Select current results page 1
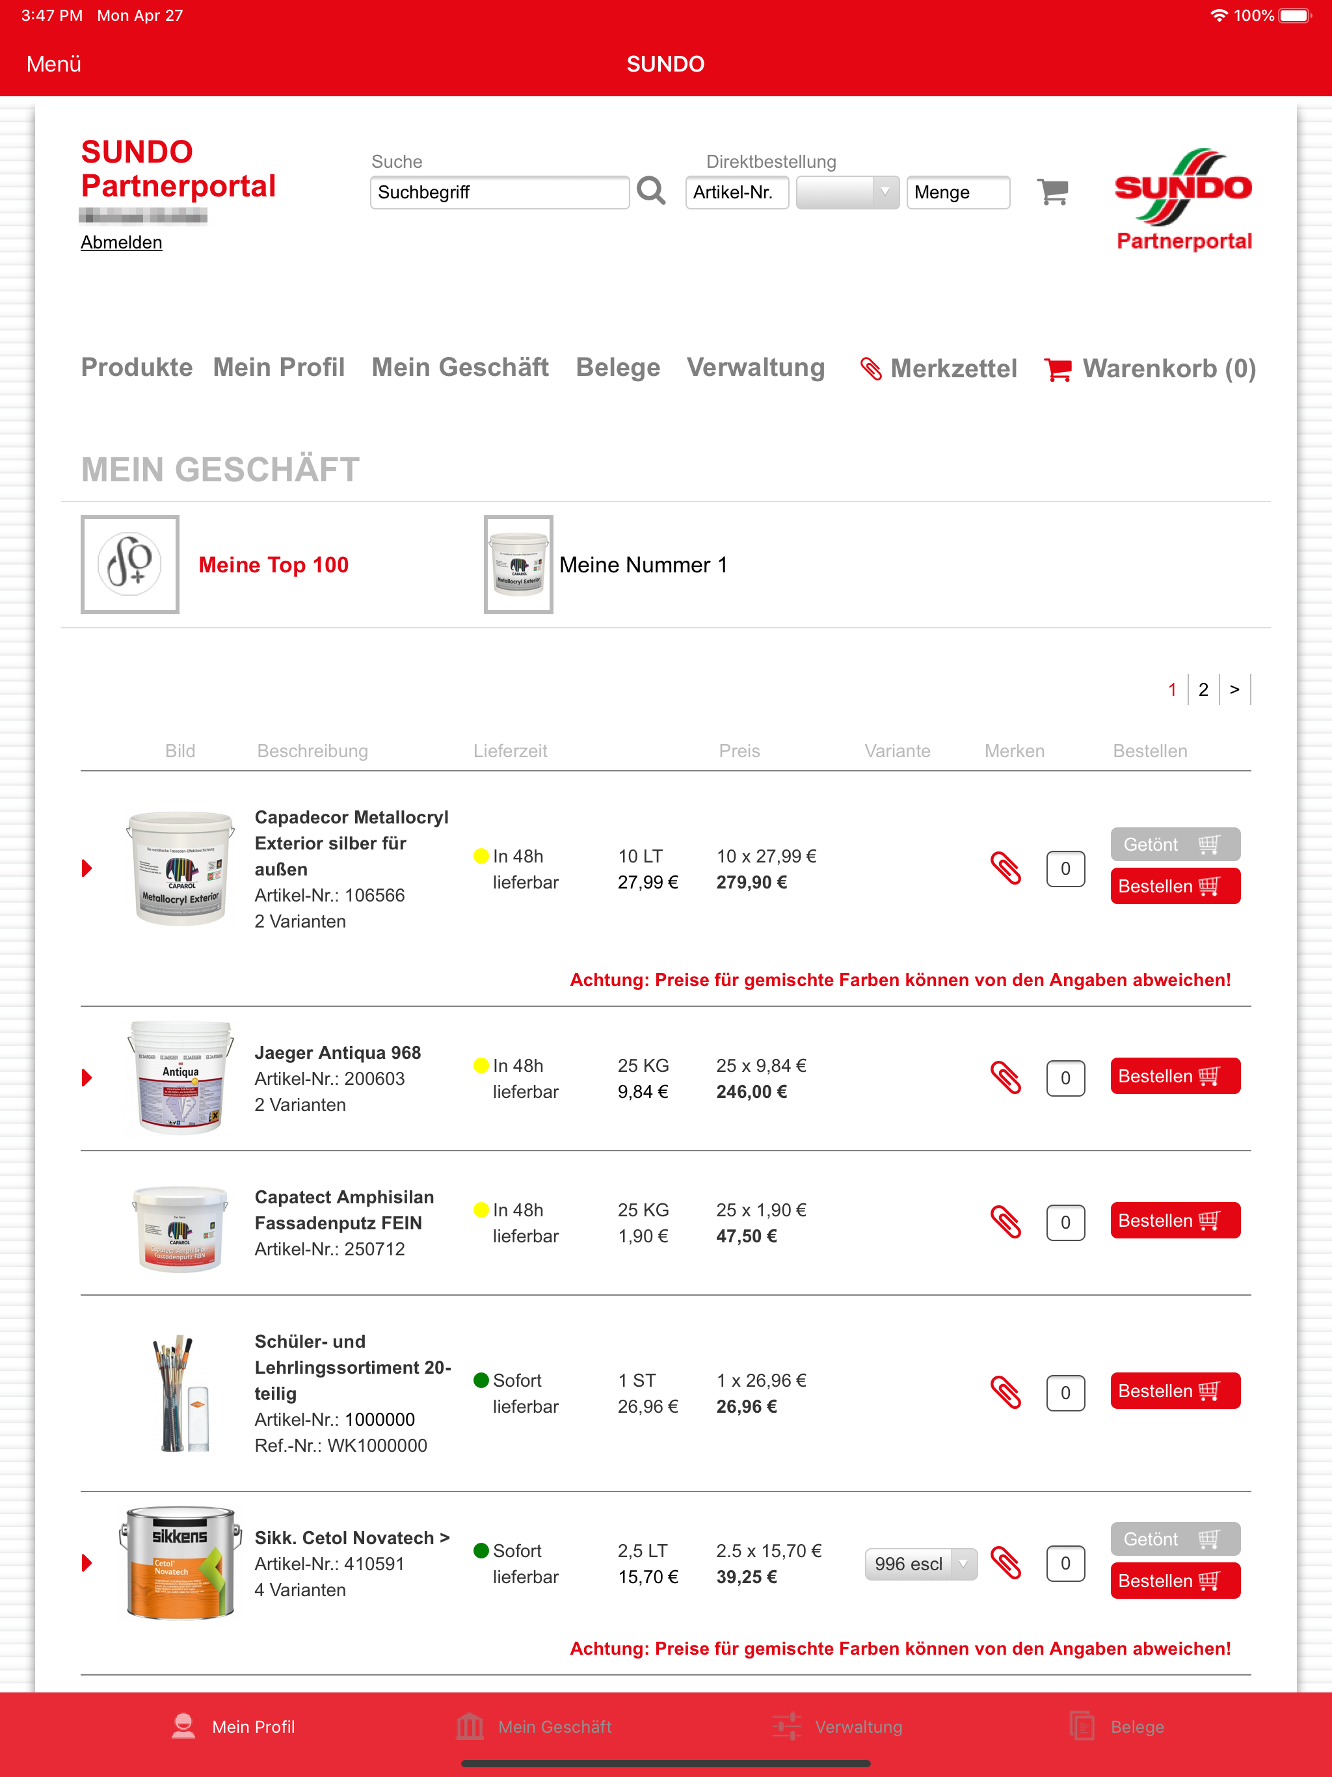Screen dimensions: 1332x1777 tap(1172, 689)
